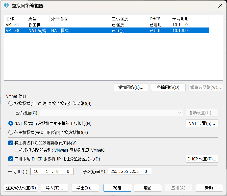Select the 桥接模式 radio button
Viewport: 227px width, 196px height.
click(x=11, y=103)
